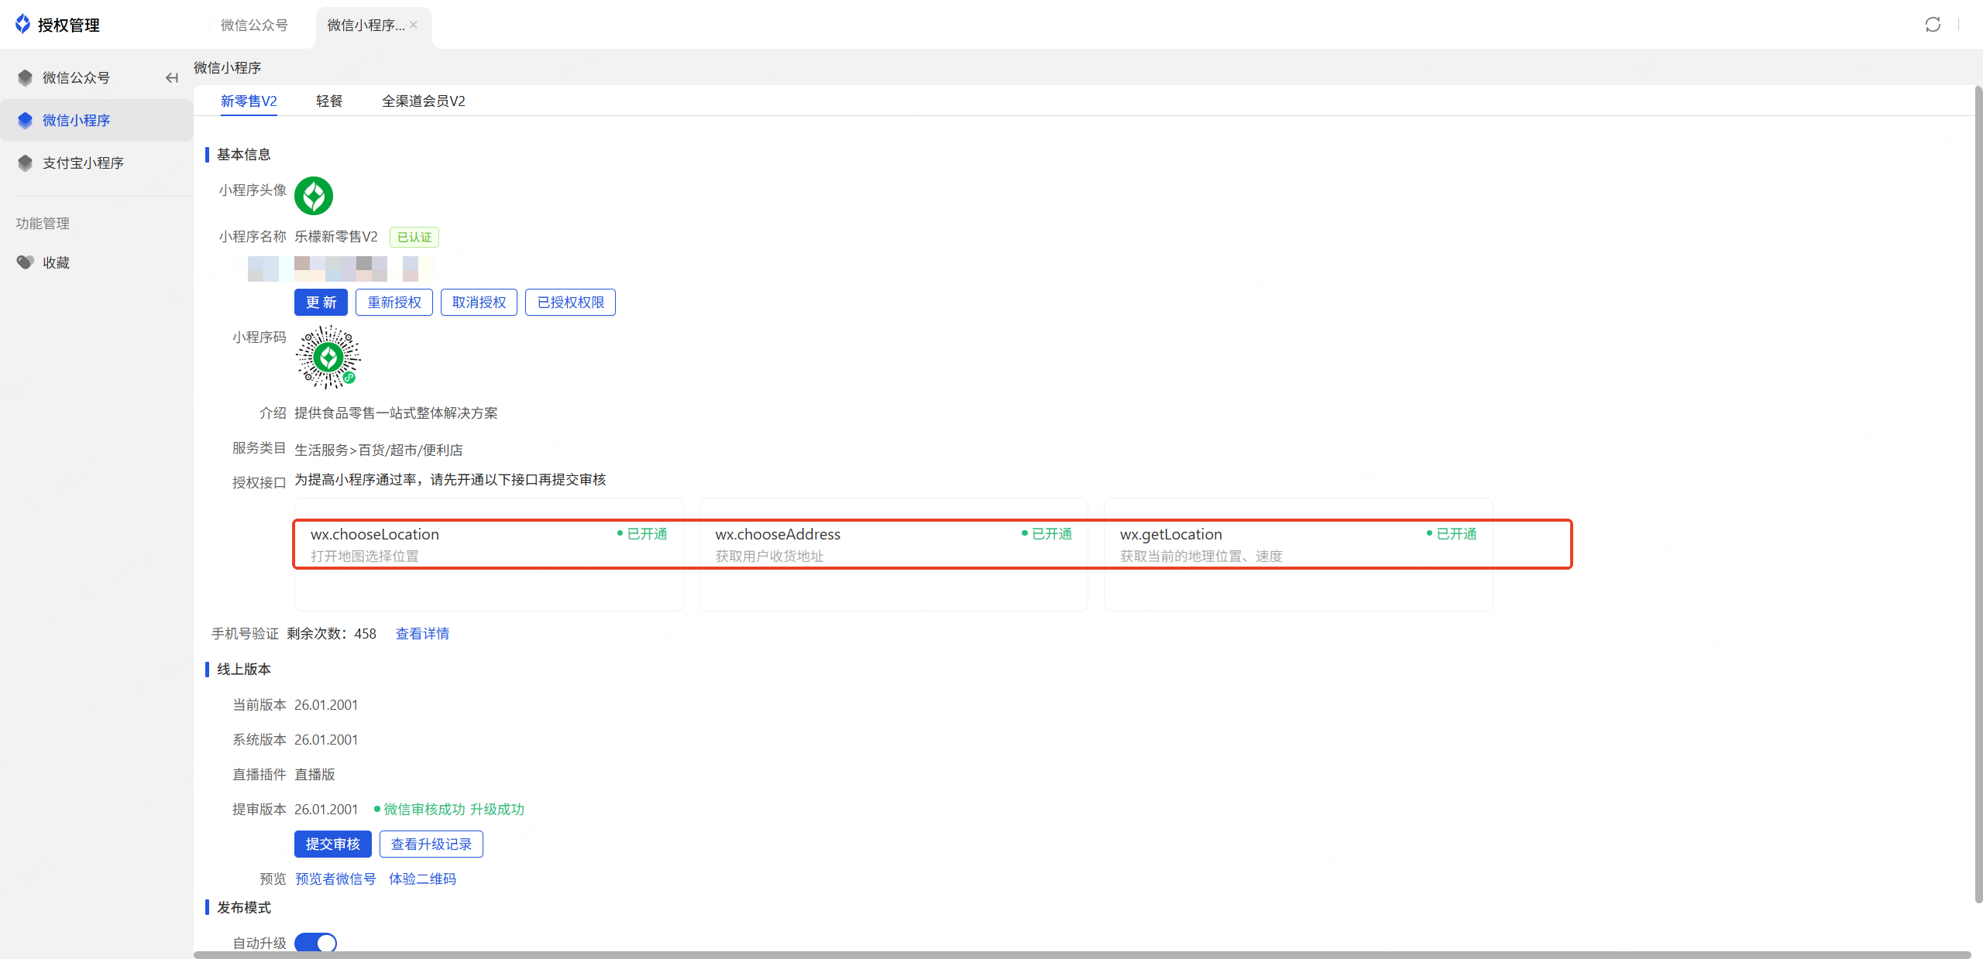Open 已授权权限 list

click(570, 303)
